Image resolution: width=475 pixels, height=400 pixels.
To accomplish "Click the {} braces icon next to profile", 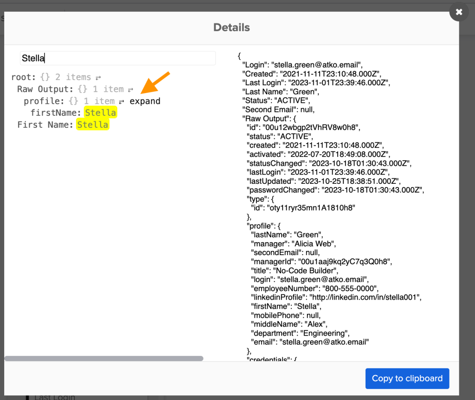I will tap(73, 101).
